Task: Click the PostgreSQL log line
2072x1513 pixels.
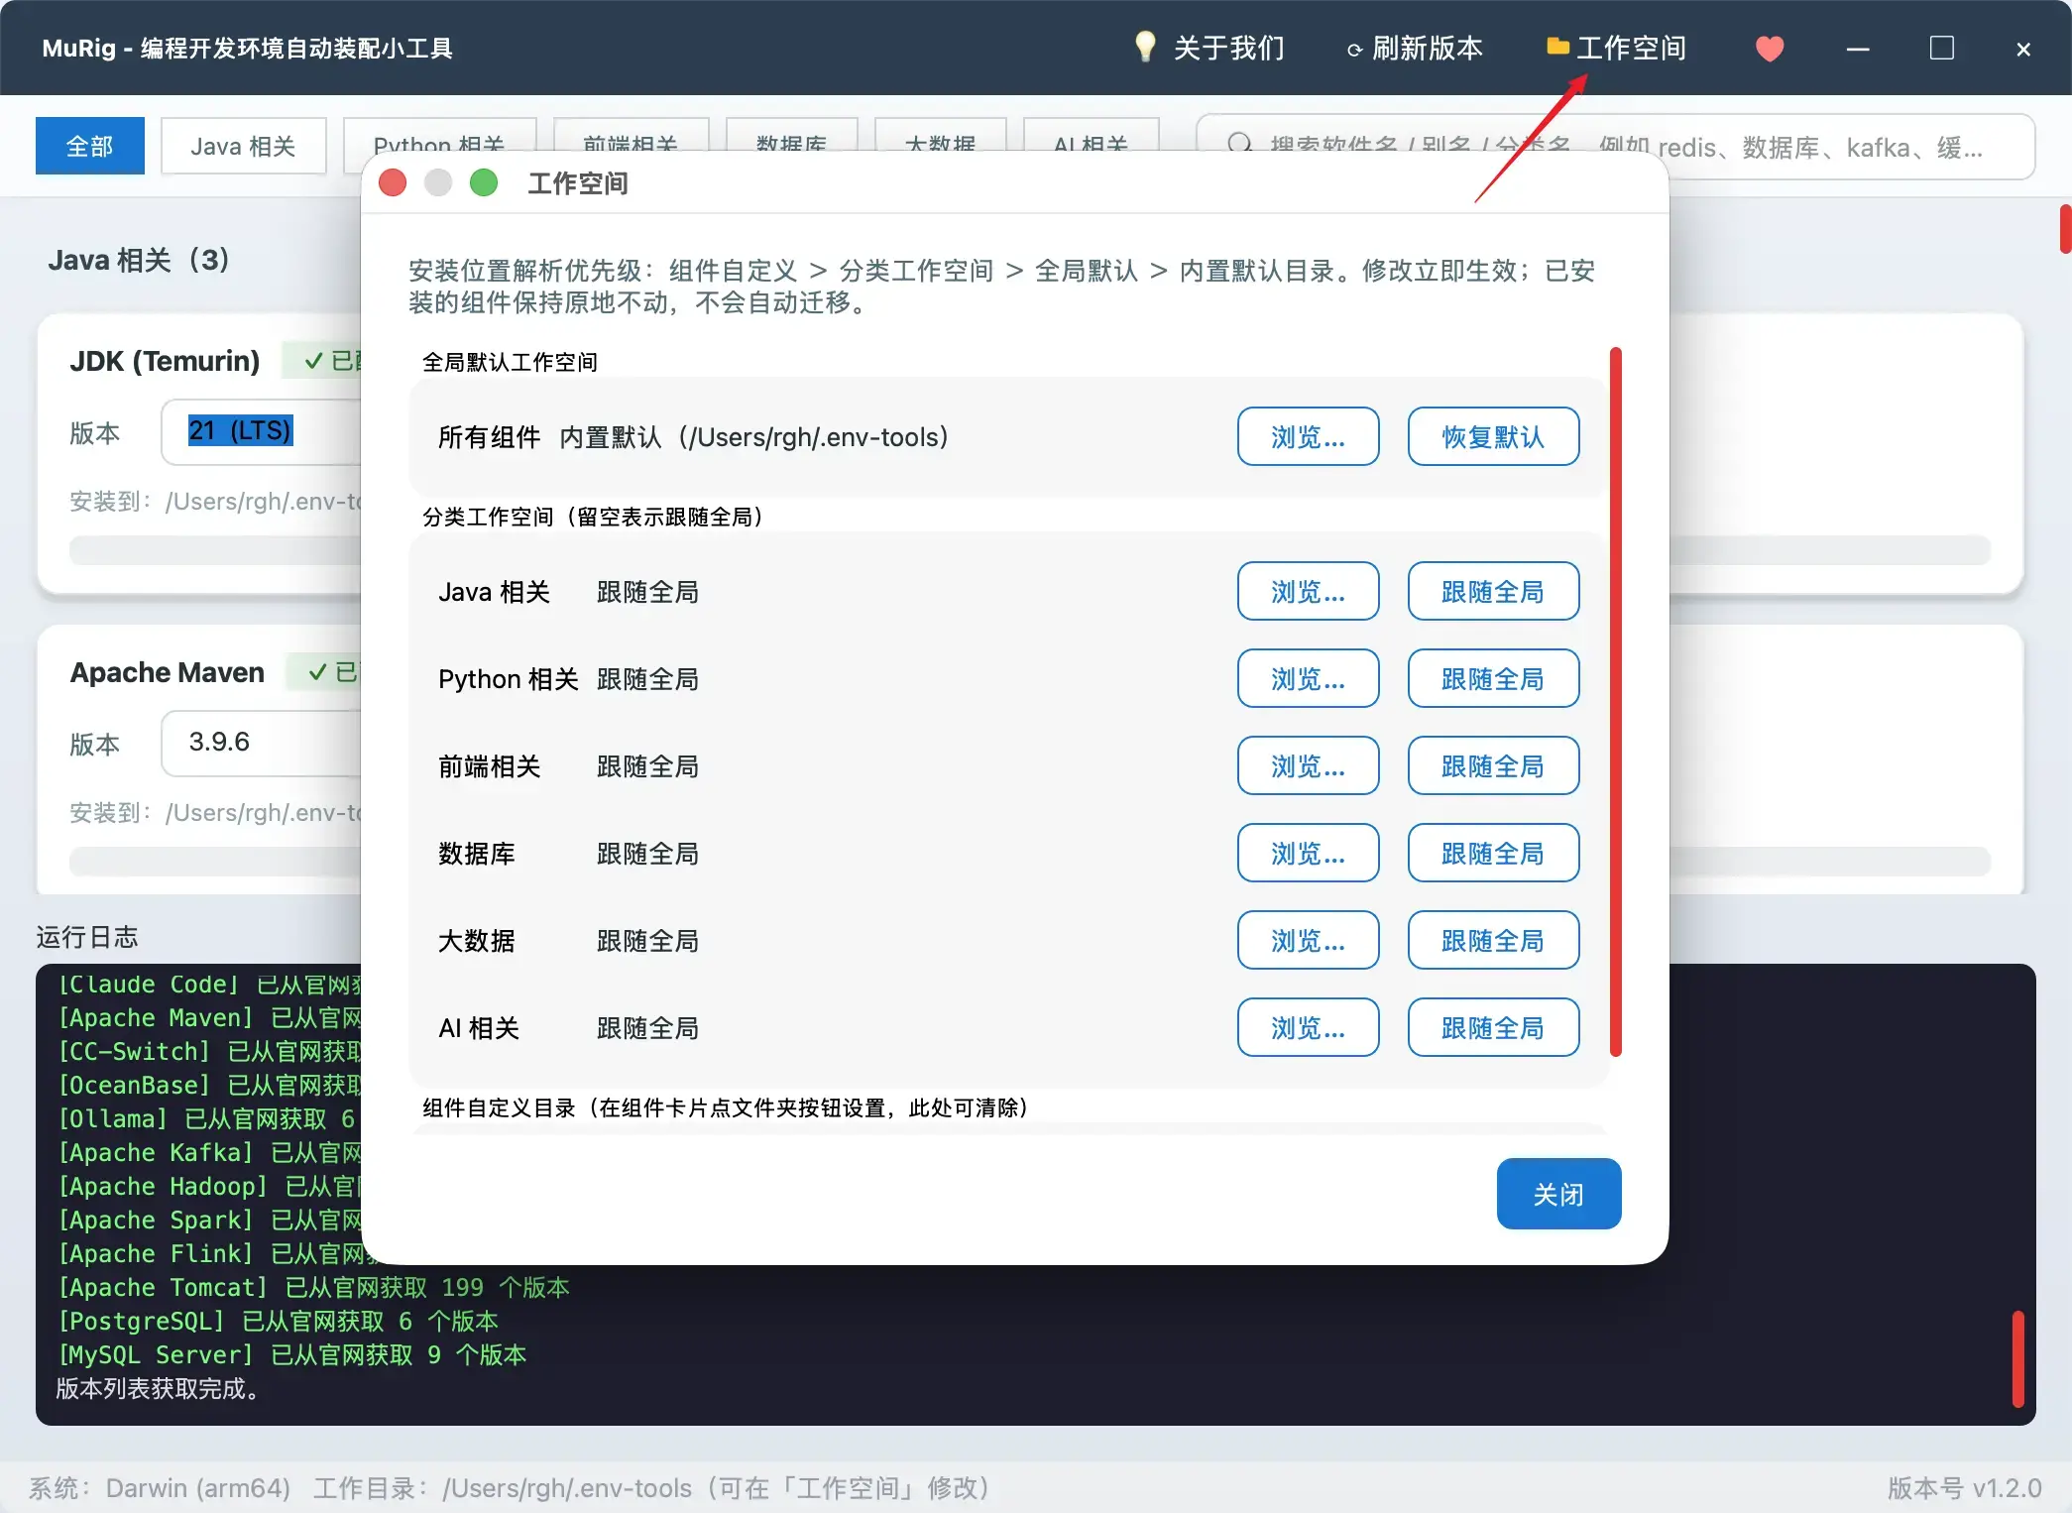Action: point(279,1321)
